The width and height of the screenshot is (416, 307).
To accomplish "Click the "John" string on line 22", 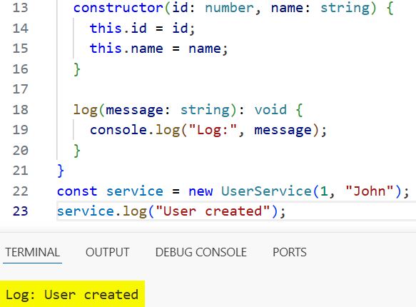I will (370, 191).
